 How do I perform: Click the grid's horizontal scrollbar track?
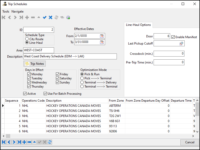pos(102,136)
